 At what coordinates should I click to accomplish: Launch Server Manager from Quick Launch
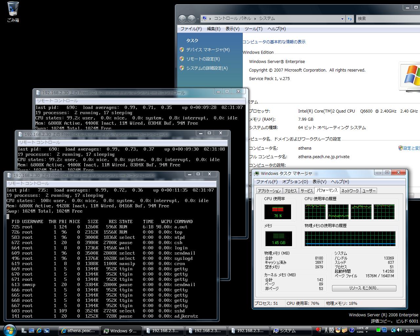coord(24,331)
